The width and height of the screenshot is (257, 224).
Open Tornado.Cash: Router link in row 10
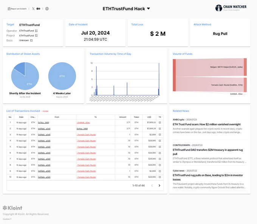coord(87,177)
